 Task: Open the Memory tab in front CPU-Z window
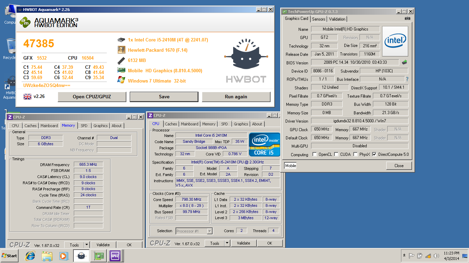click(x=209, y=124)
